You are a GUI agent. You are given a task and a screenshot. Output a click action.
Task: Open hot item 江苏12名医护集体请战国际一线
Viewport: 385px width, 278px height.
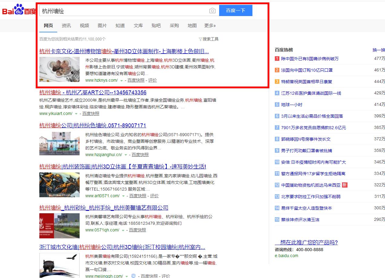coord(311,93)
